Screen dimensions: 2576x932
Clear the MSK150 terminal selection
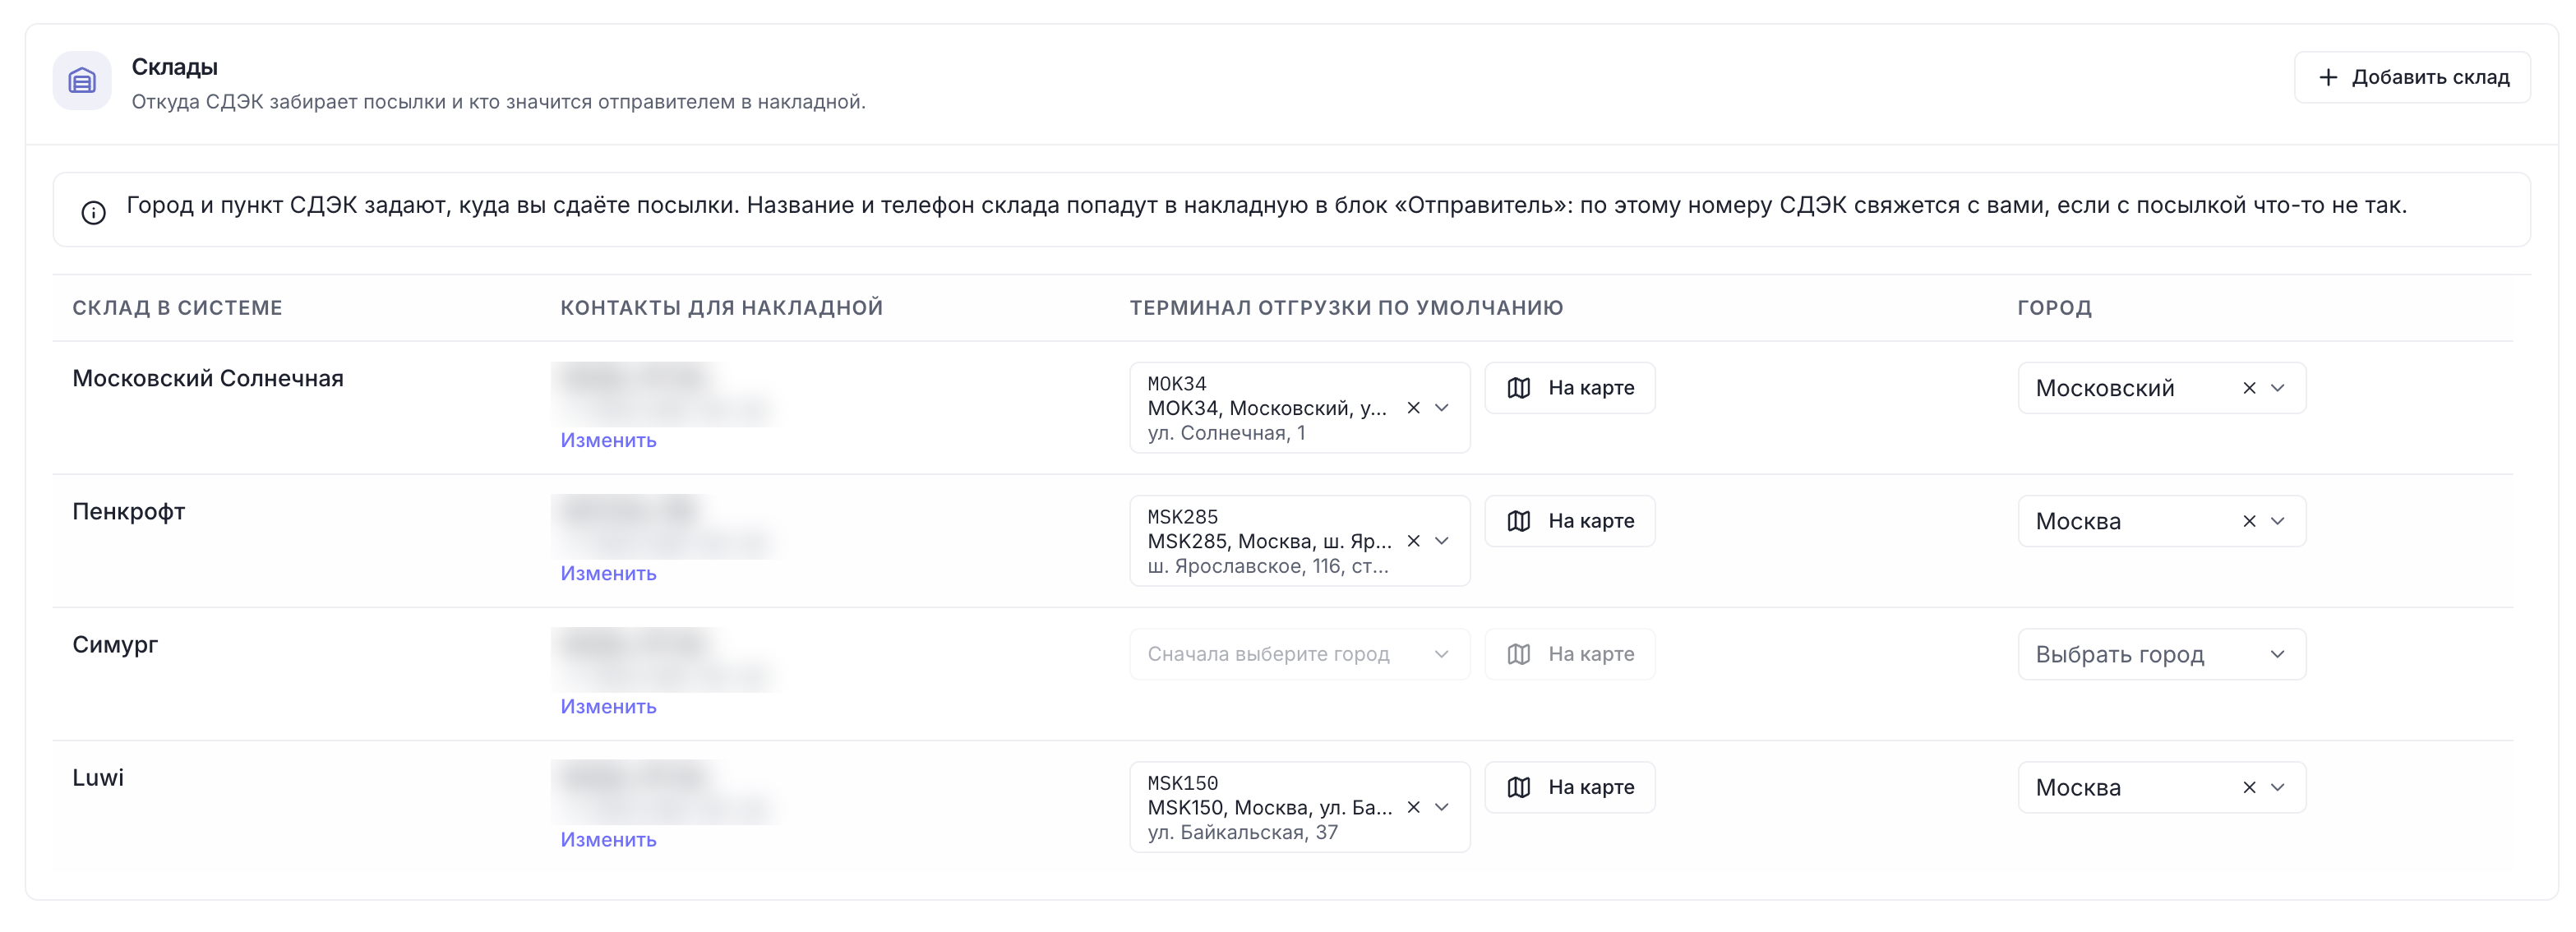point(1413,807)
